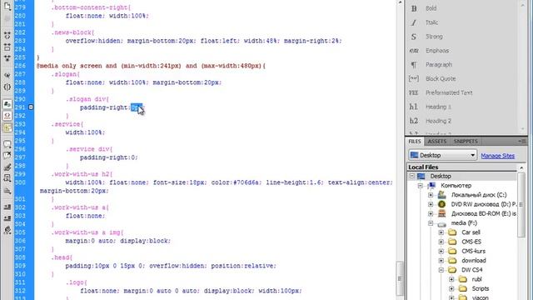Collapse the code fold marker at line 291
The image size is (533, 300).
(31, 107)
